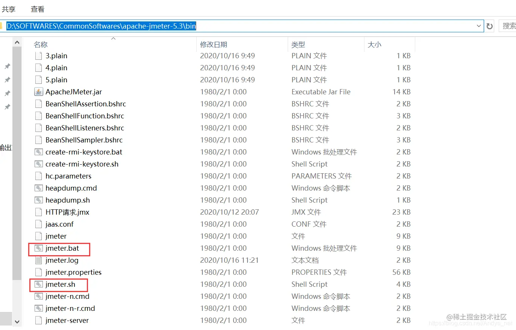
Task: Select the jmeter.bat file name
Action: [62, 248]
